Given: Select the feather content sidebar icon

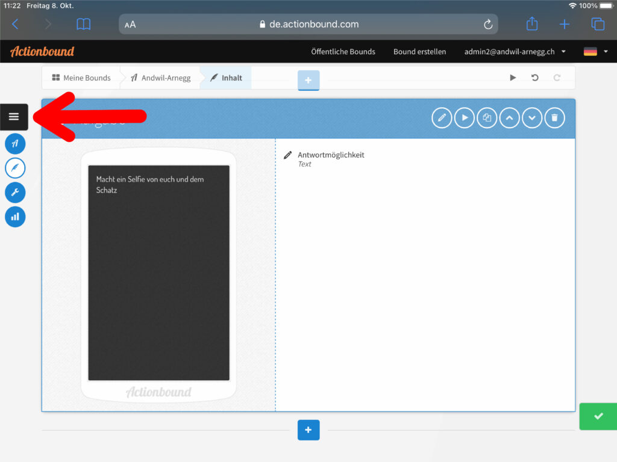Looking at the screenshot, I should [15, 168].
